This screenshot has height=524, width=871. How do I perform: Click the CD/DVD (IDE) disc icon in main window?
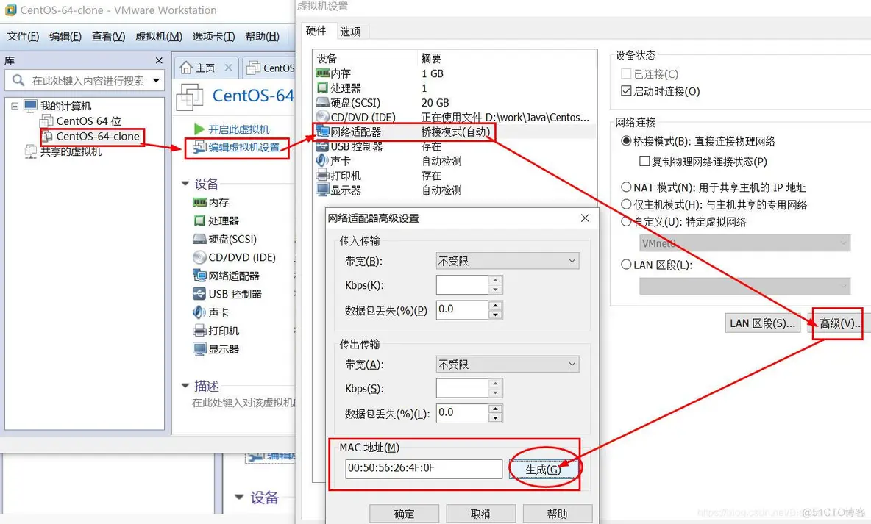(x=199, y=257)
